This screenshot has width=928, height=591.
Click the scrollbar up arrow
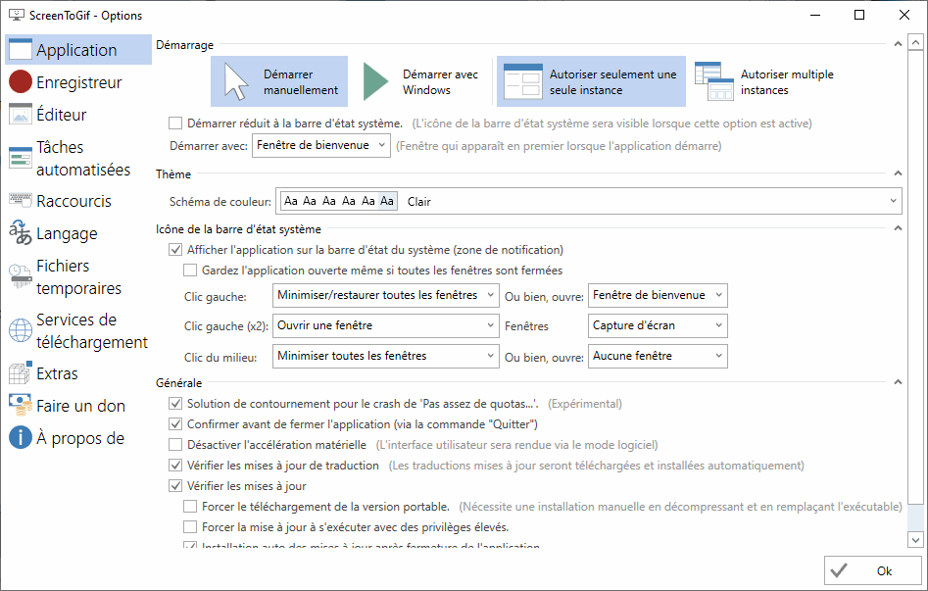coord(915,43)
